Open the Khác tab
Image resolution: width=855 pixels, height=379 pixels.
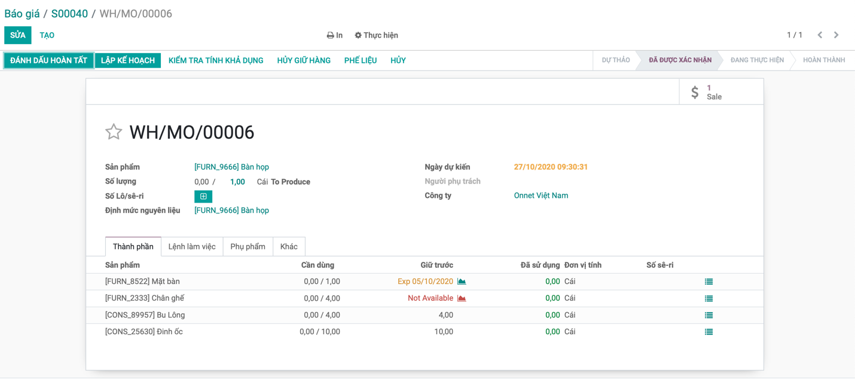289,247
